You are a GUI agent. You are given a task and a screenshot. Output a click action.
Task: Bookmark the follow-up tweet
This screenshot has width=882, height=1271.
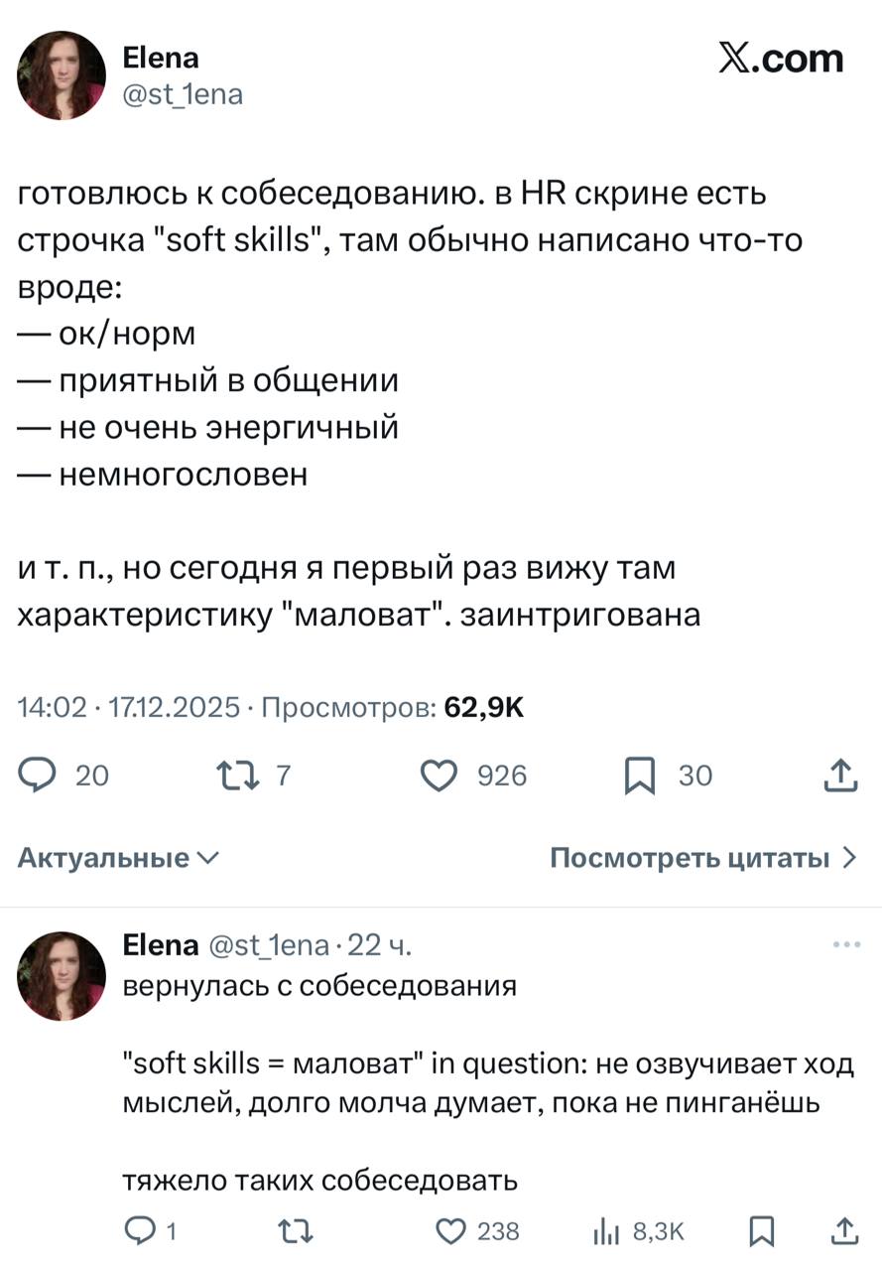click(x=761, y=1231)
